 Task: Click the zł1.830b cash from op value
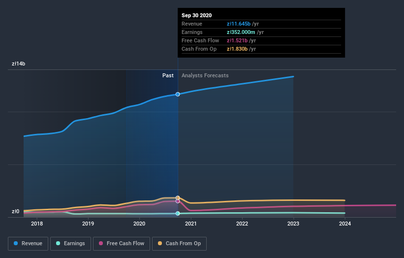[x=237, y=49]
